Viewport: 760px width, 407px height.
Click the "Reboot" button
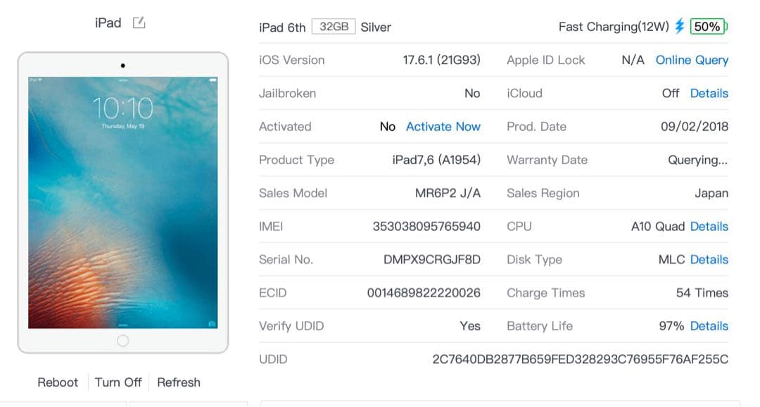[x=58, y=382]
